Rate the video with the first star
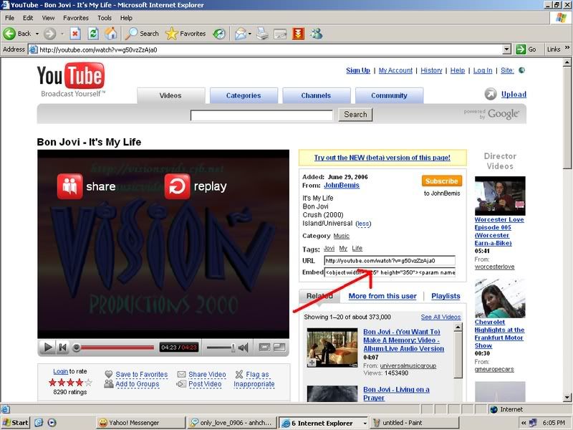 (52, 383)
